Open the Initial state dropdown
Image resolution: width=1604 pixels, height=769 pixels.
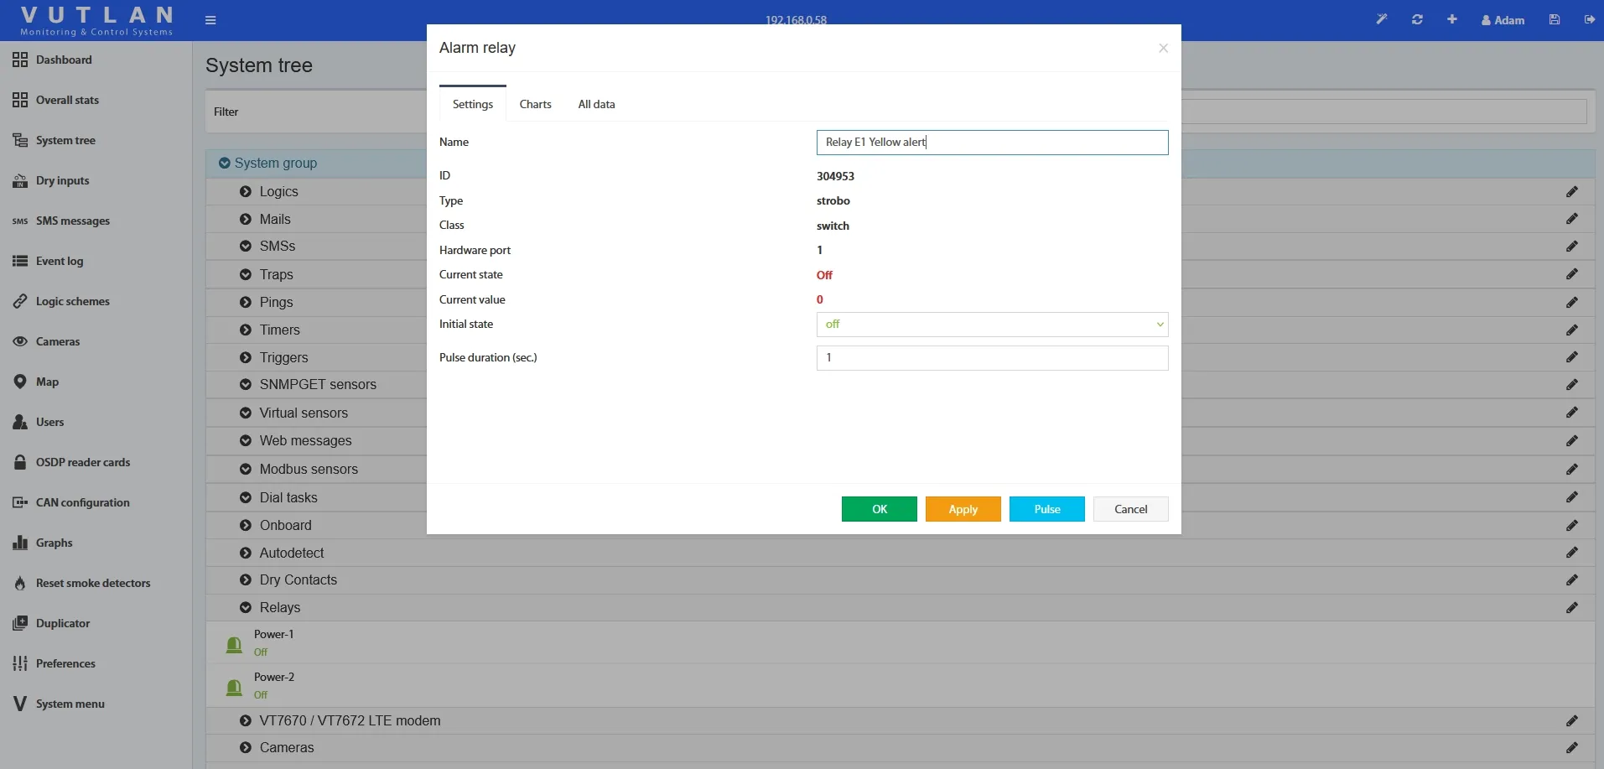pos(991,325)
